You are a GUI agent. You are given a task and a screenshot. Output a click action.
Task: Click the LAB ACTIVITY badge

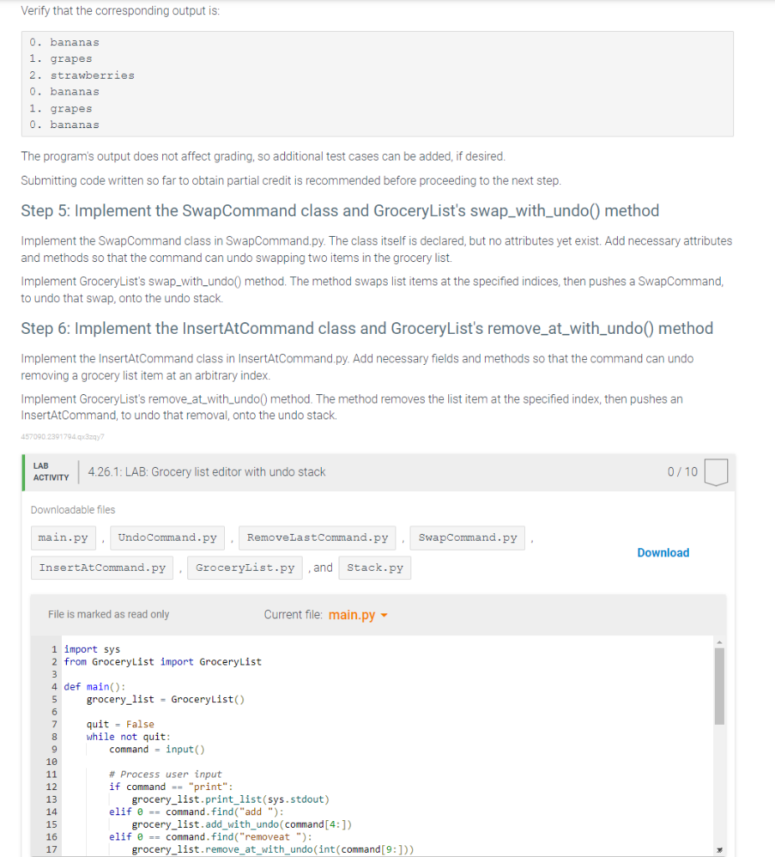[51, 470]
